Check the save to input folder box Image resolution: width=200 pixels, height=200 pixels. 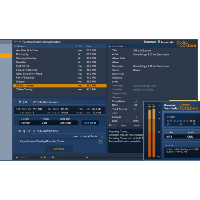pyautogui.click(x=101, y=136)
